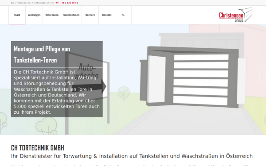Screen dimensions: 266x166
Task: Click the text Sie erreichen uns telefonisch unter
Action: pyautogui.click(x=32, y=3)
